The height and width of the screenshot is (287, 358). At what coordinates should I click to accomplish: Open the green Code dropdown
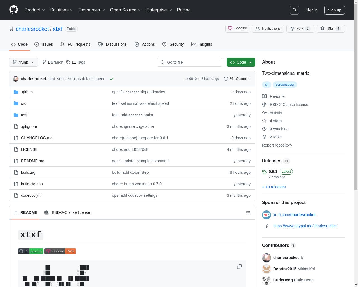tap(241, 62)
